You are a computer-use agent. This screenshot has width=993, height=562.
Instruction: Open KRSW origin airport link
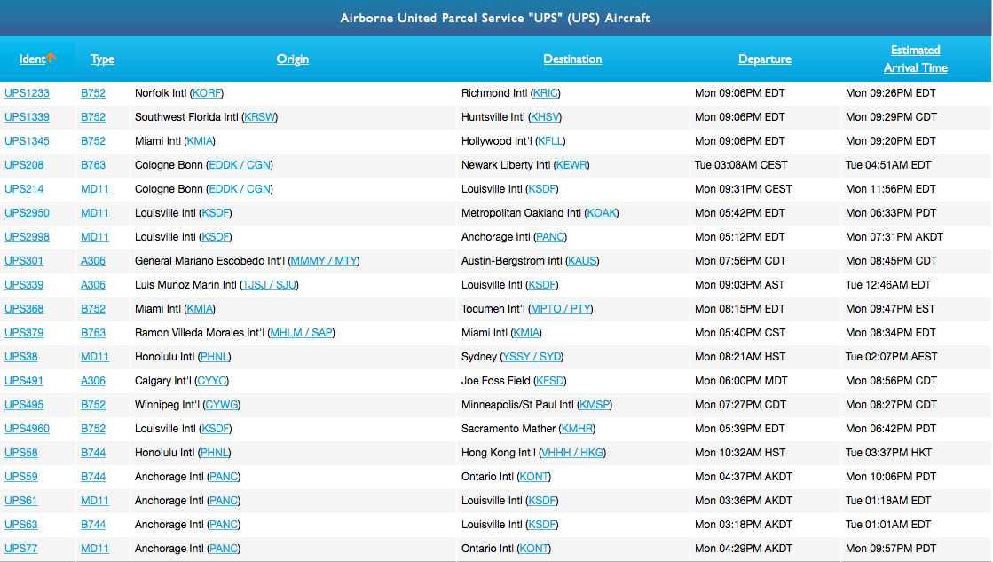pyautogui.click(x=260, y=117)
